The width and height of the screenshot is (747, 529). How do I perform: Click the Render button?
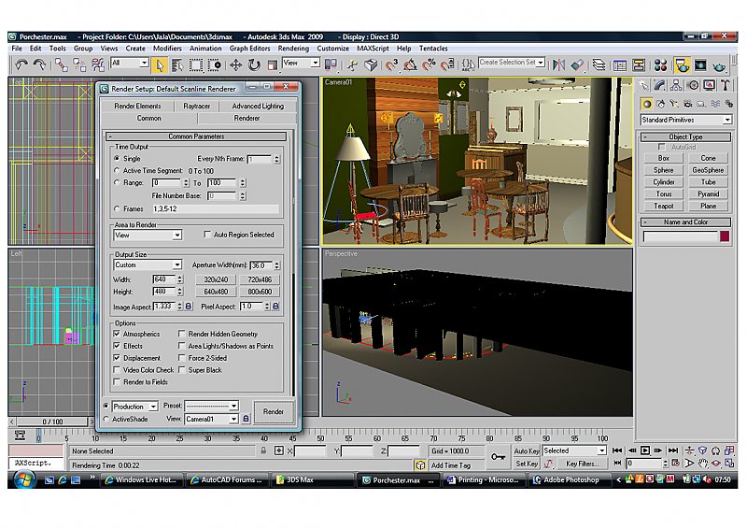tap(274, 411)
